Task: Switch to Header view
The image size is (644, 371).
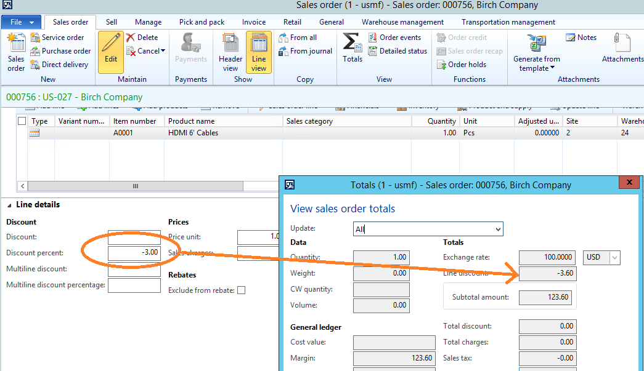Action: click(x=230, y=52)
